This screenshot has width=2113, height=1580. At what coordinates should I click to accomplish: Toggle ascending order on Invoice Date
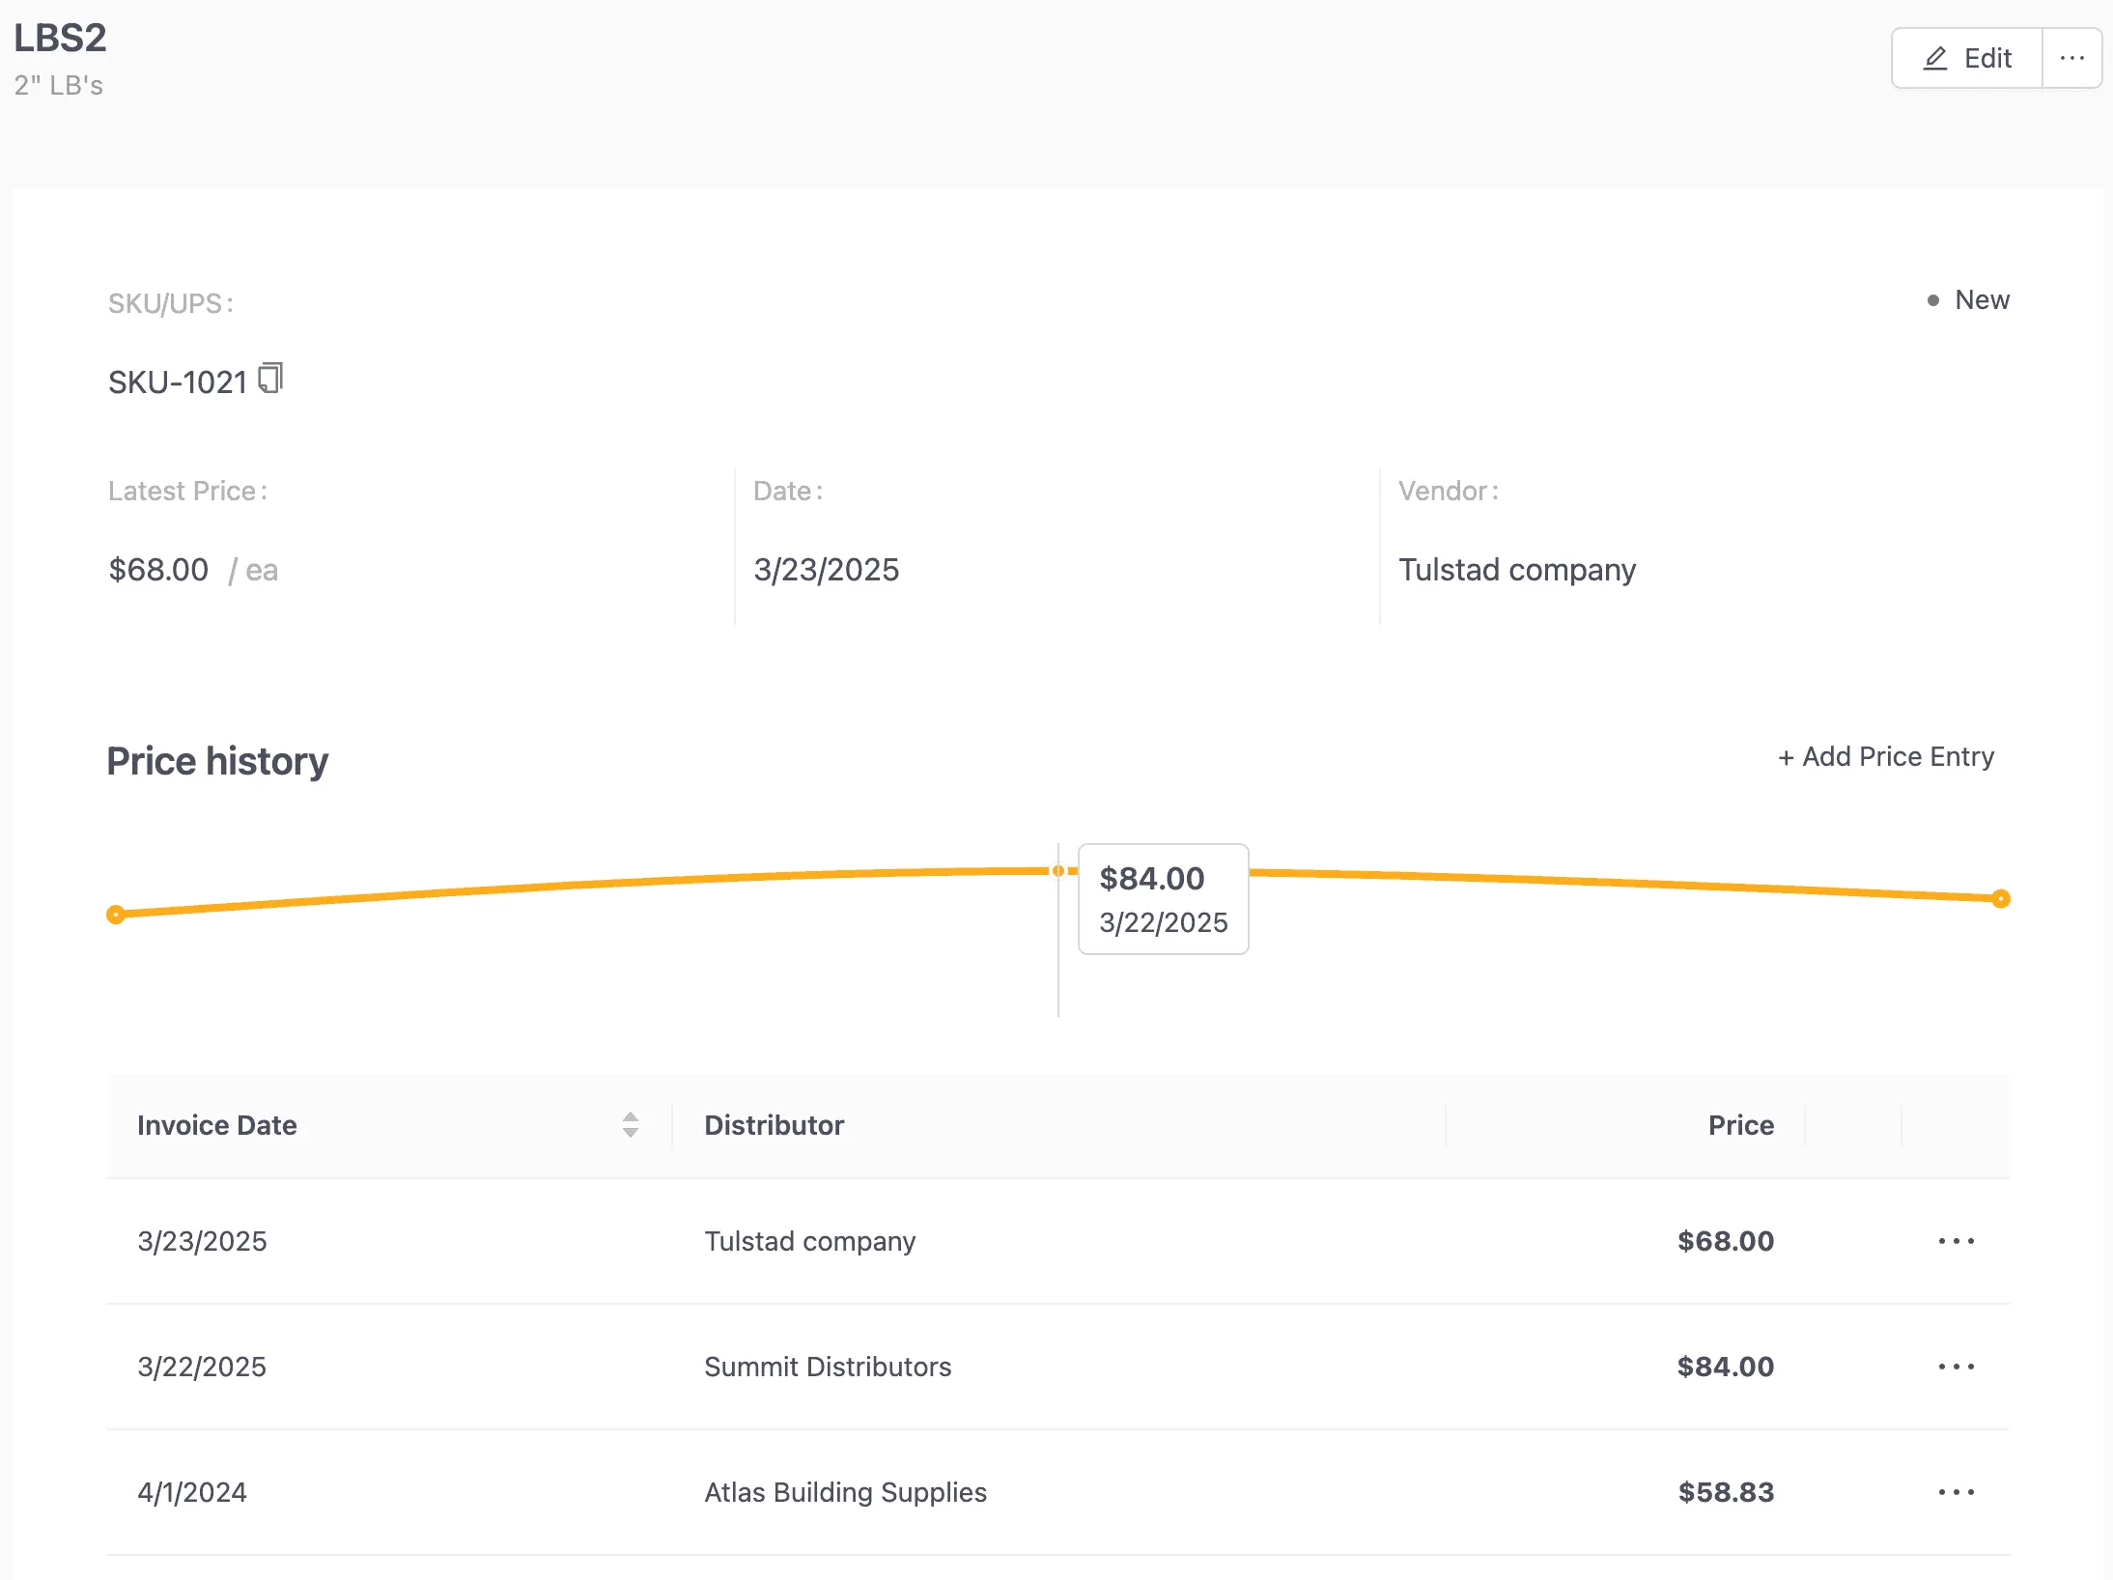click(629, 1118)
